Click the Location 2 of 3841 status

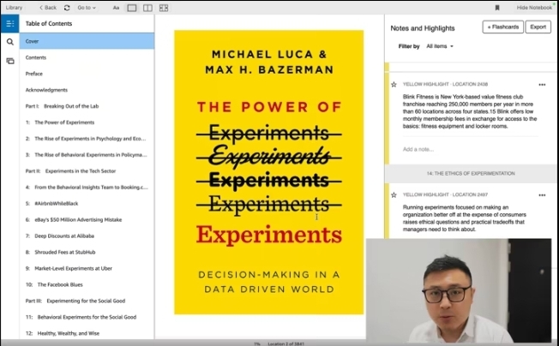(x=286, y=344)
